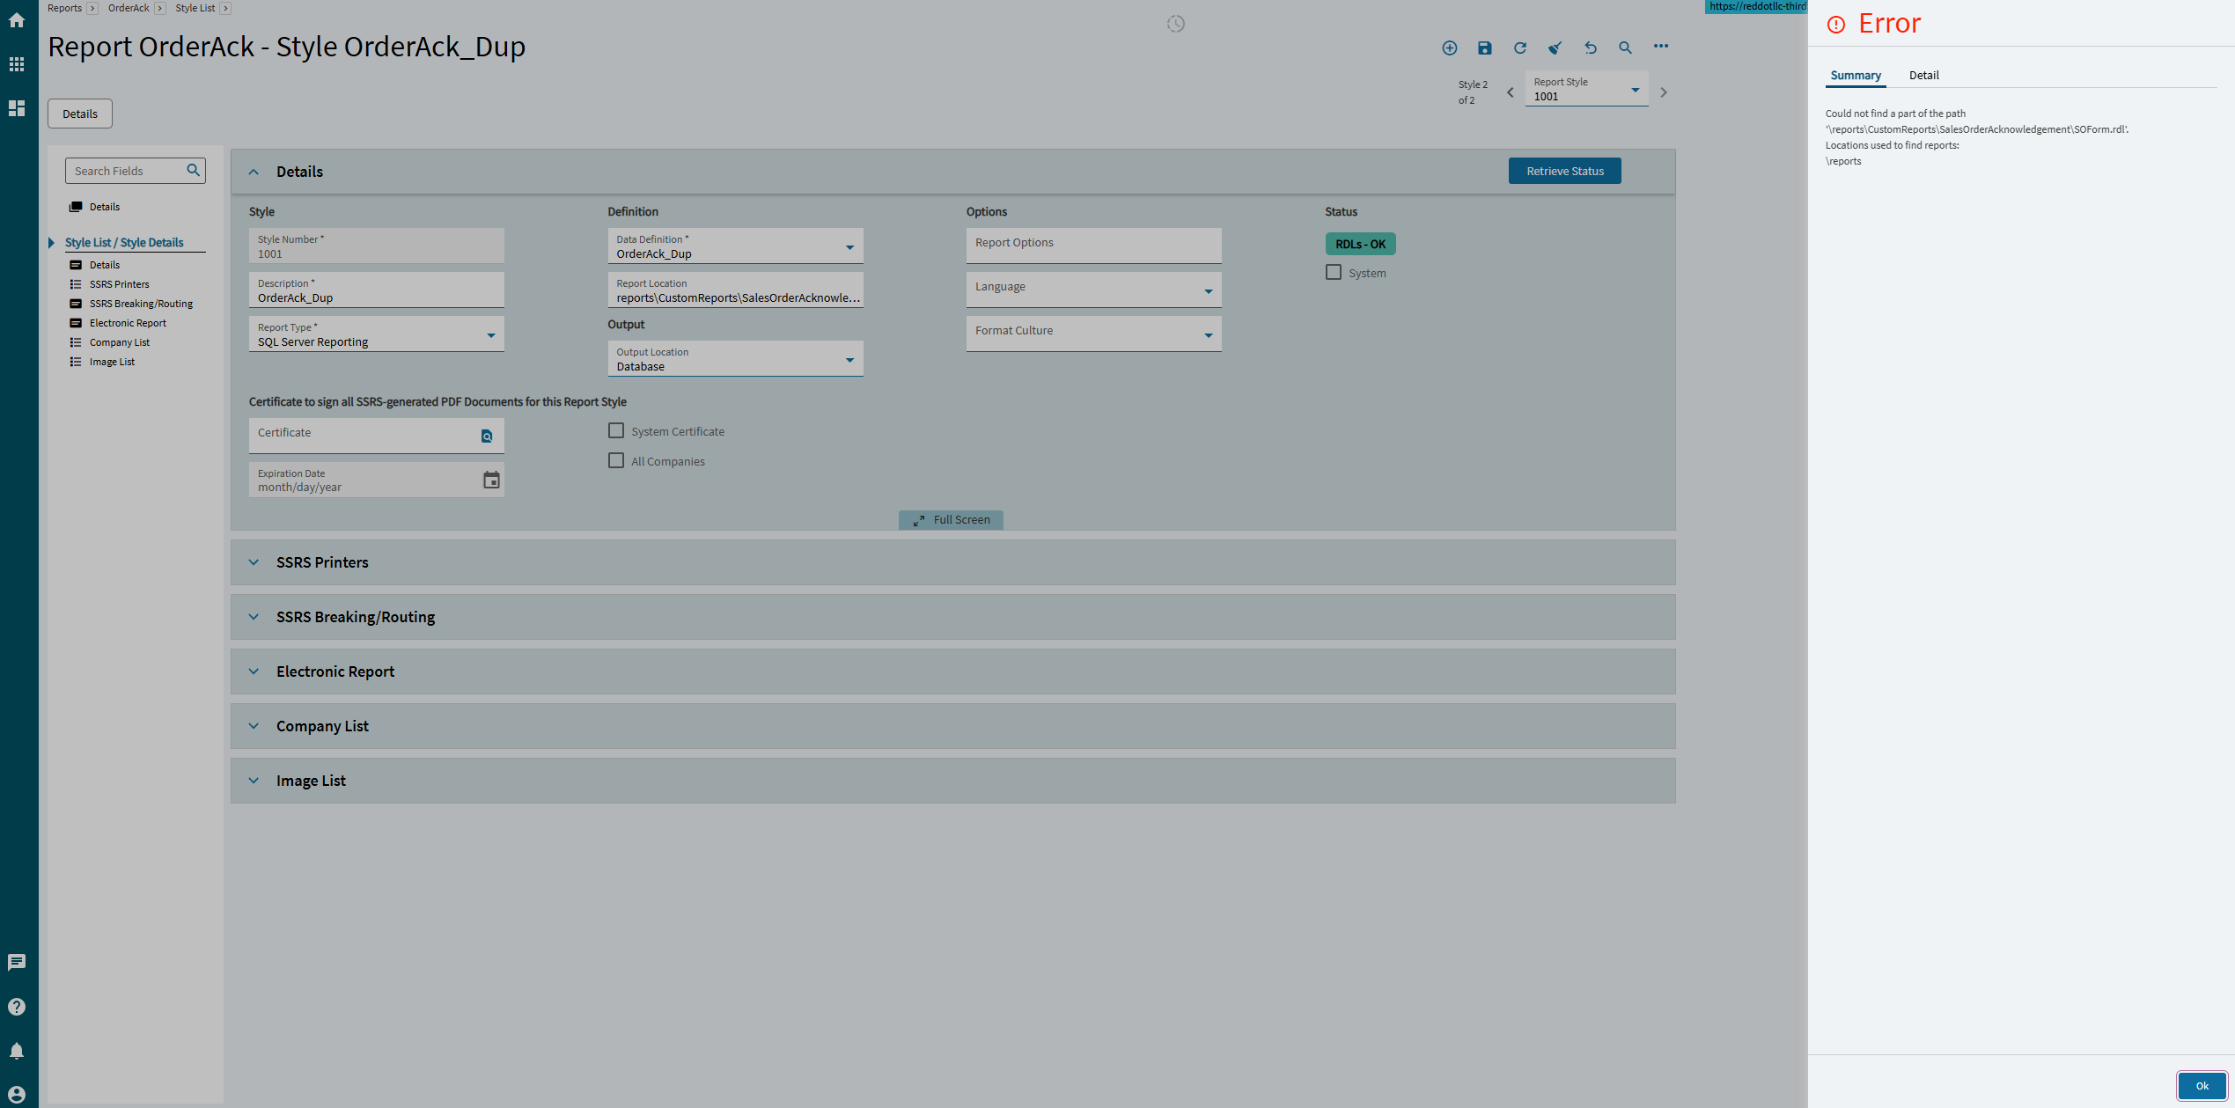Toggle the System checkbox under Status
Screen dimensions: 2235x1108
(x=1334, y=273)
